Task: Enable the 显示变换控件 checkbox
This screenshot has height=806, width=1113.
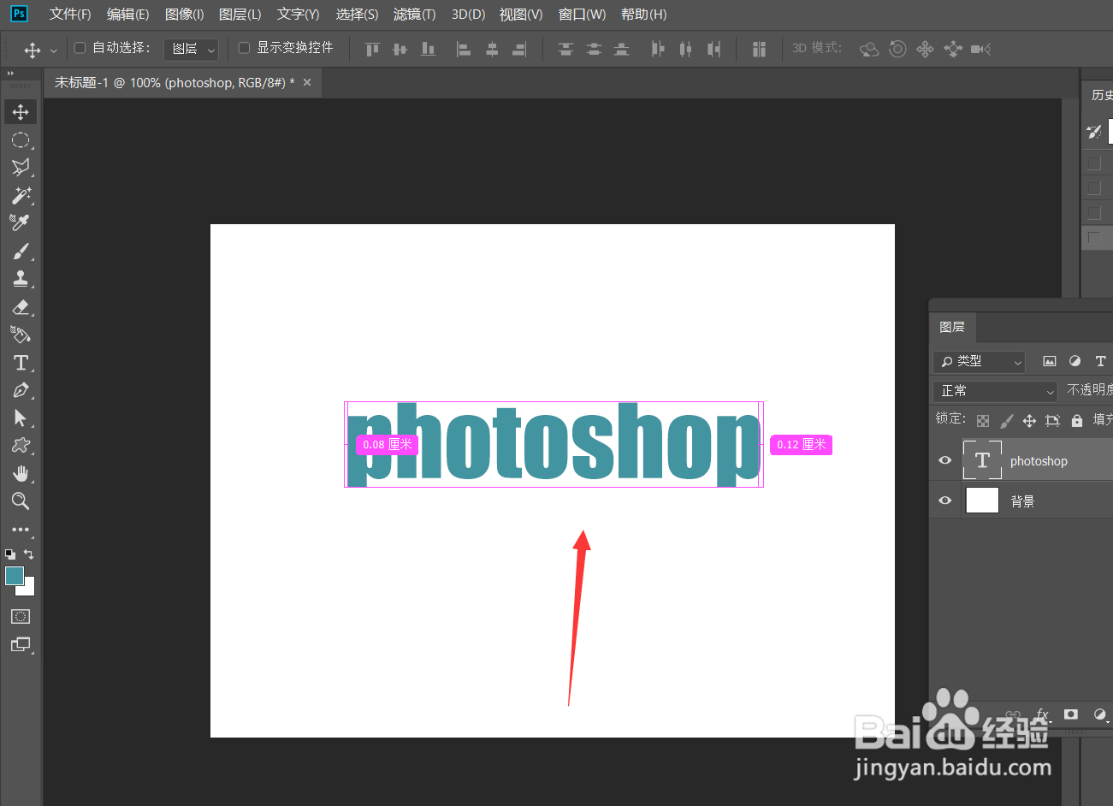Action: pos(244,48)
